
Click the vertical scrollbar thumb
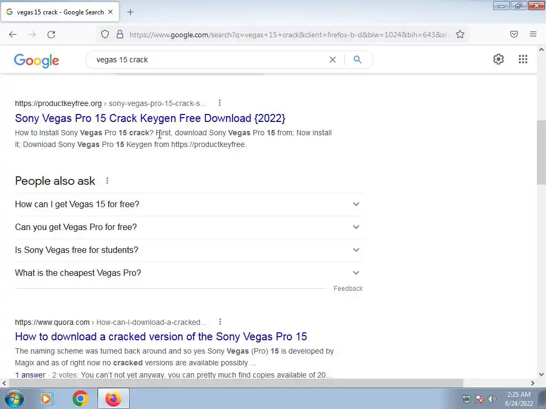(x=541, y=152)
